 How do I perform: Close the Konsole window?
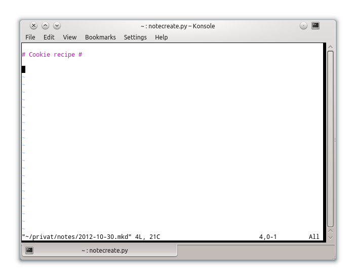33,26
